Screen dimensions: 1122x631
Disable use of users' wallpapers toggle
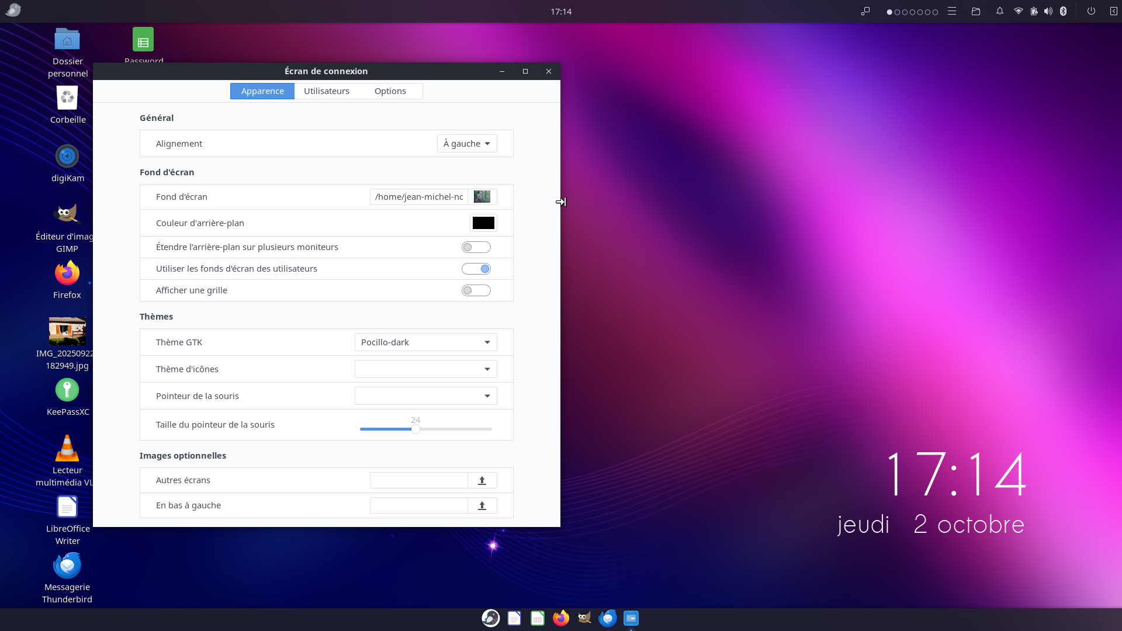tap(476, 269)
